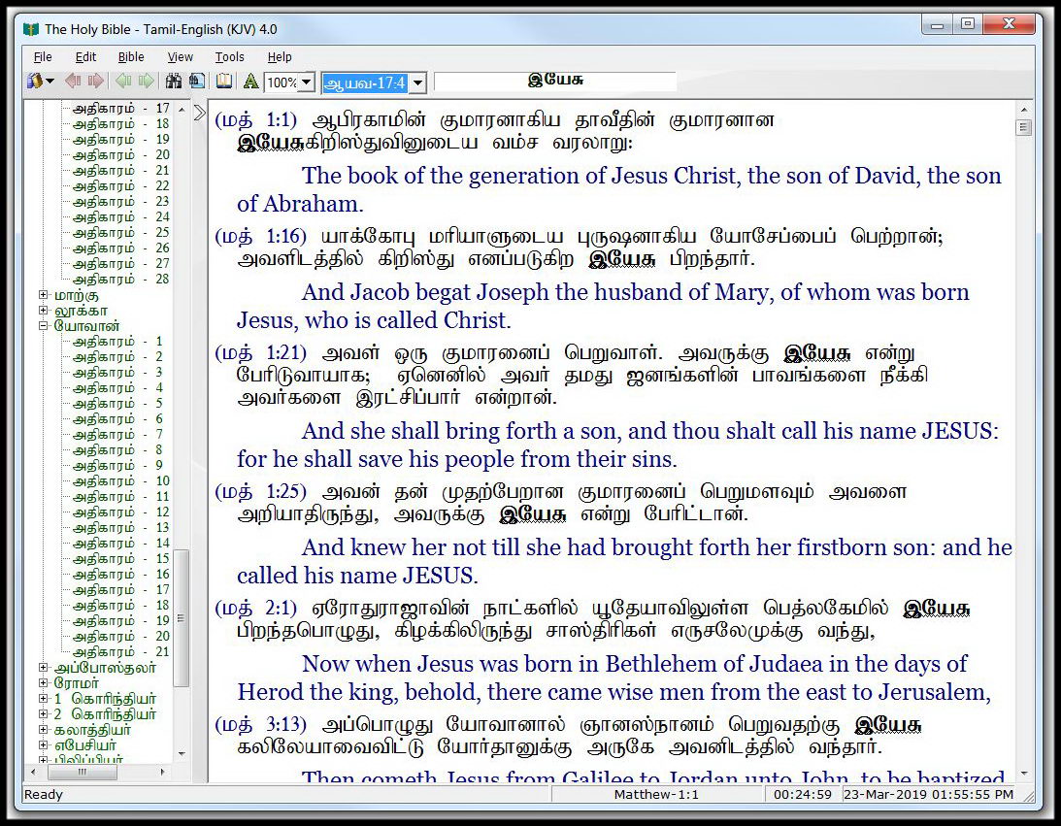The height and width of the screenshot is (826, 1061).
Task: Open the books library icon in toolbar
Action: coord(34,82)
